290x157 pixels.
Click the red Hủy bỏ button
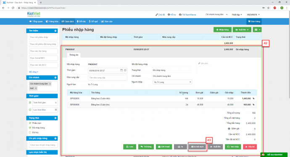(250, 147)
